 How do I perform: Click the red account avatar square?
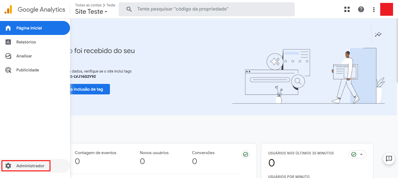tap(387, 9)
